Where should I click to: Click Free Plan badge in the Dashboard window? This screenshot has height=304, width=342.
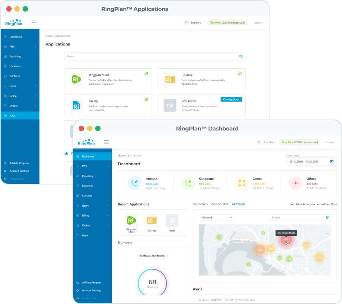[x=300, y=142]
